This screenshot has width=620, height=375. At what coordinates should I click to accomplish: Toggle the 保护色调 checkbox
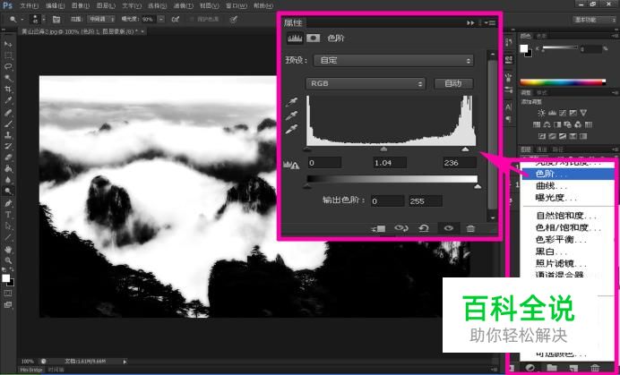pos(192,19)
